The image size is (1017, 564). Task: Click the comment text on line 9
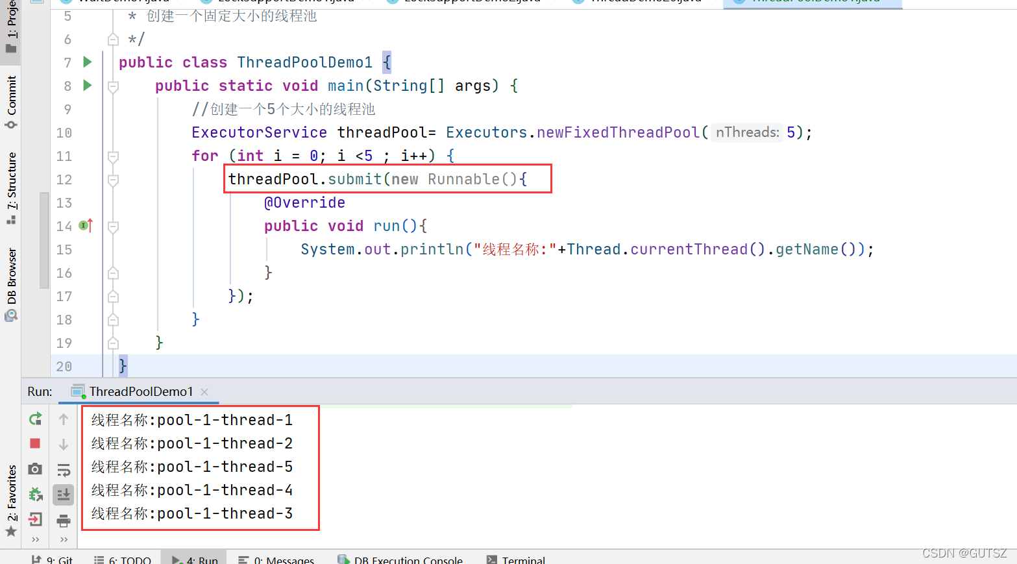[x=284, y=109]
